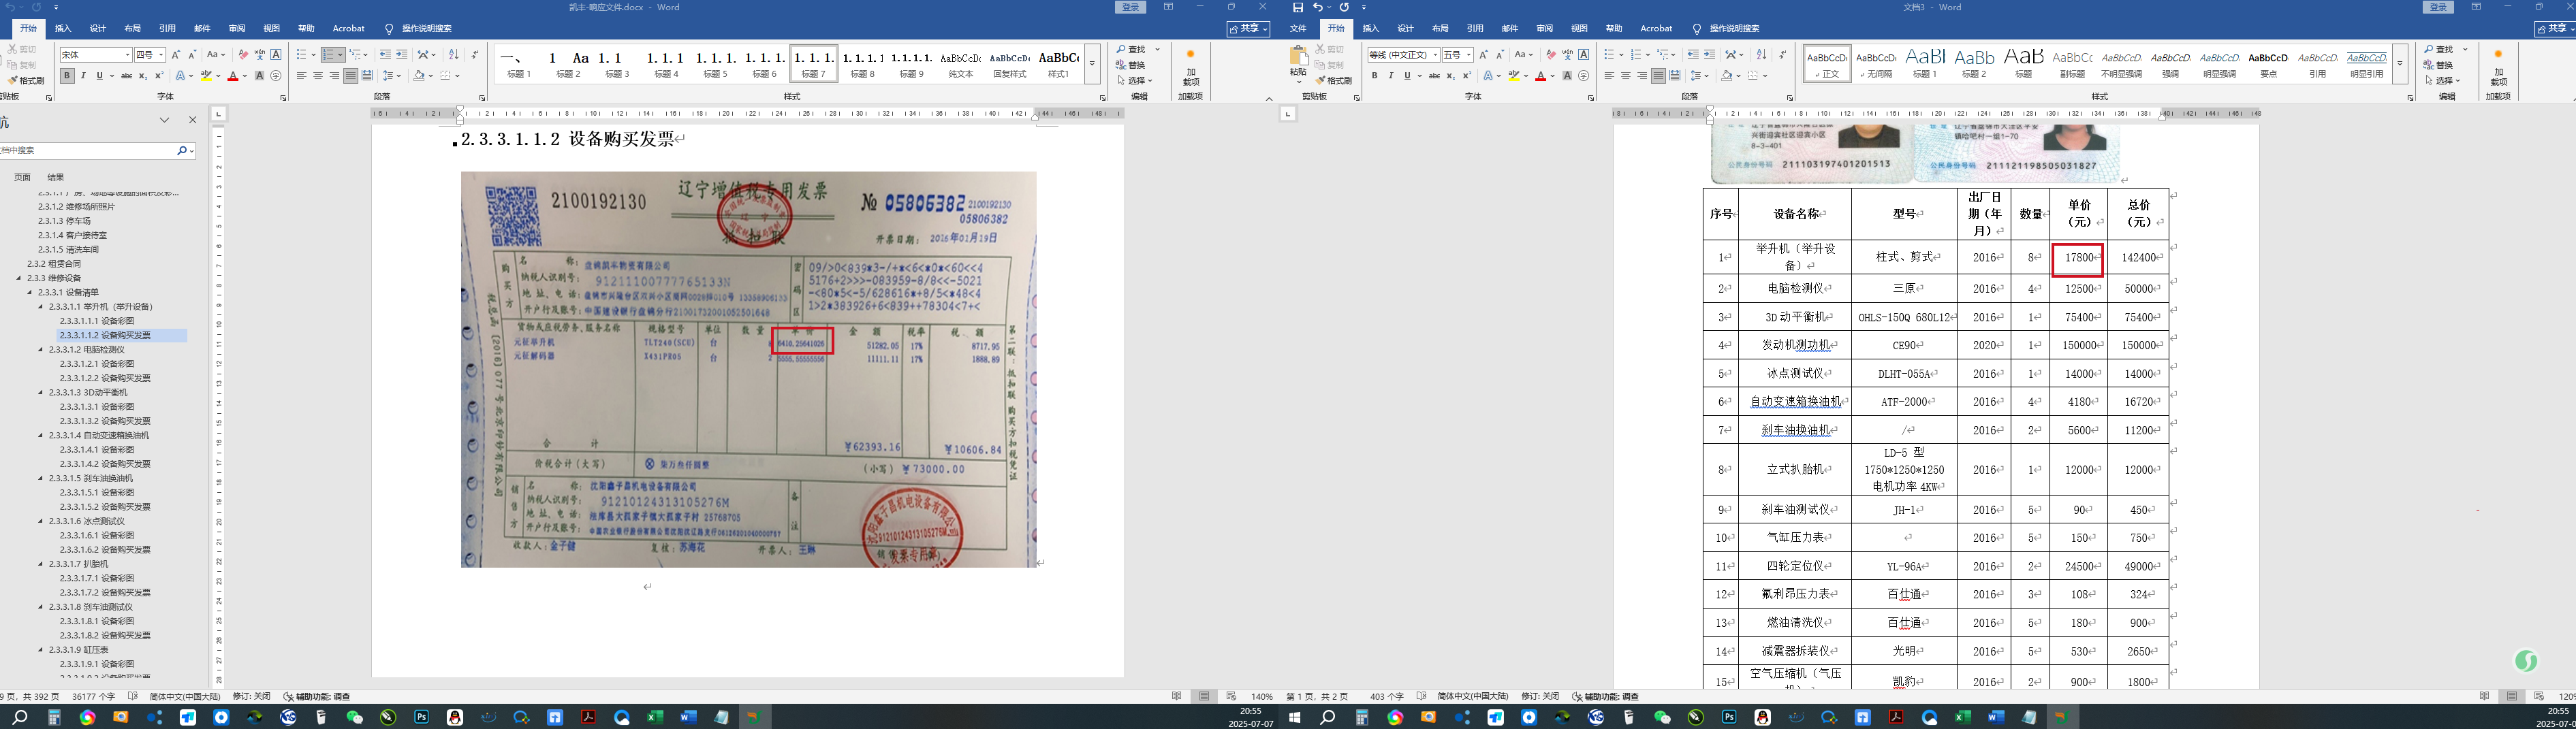Select 标题 3 style in the gallery

click(617, 64)
